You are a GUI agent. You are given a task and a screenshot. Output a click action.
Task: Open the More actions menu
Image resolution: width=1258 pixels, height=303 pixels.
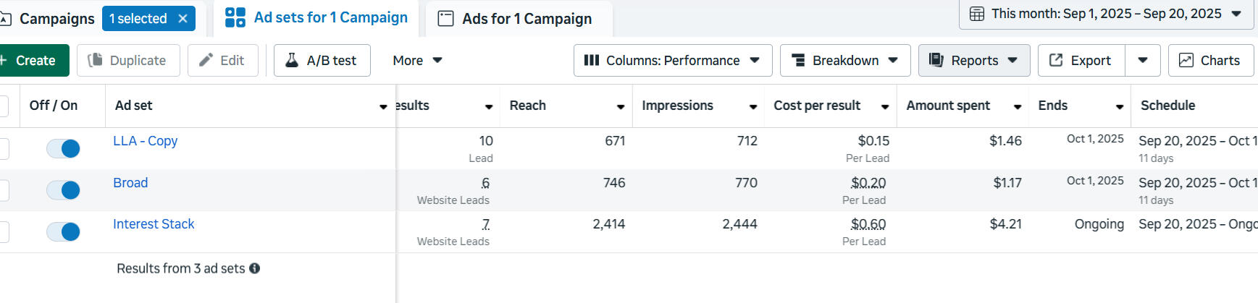417,61
